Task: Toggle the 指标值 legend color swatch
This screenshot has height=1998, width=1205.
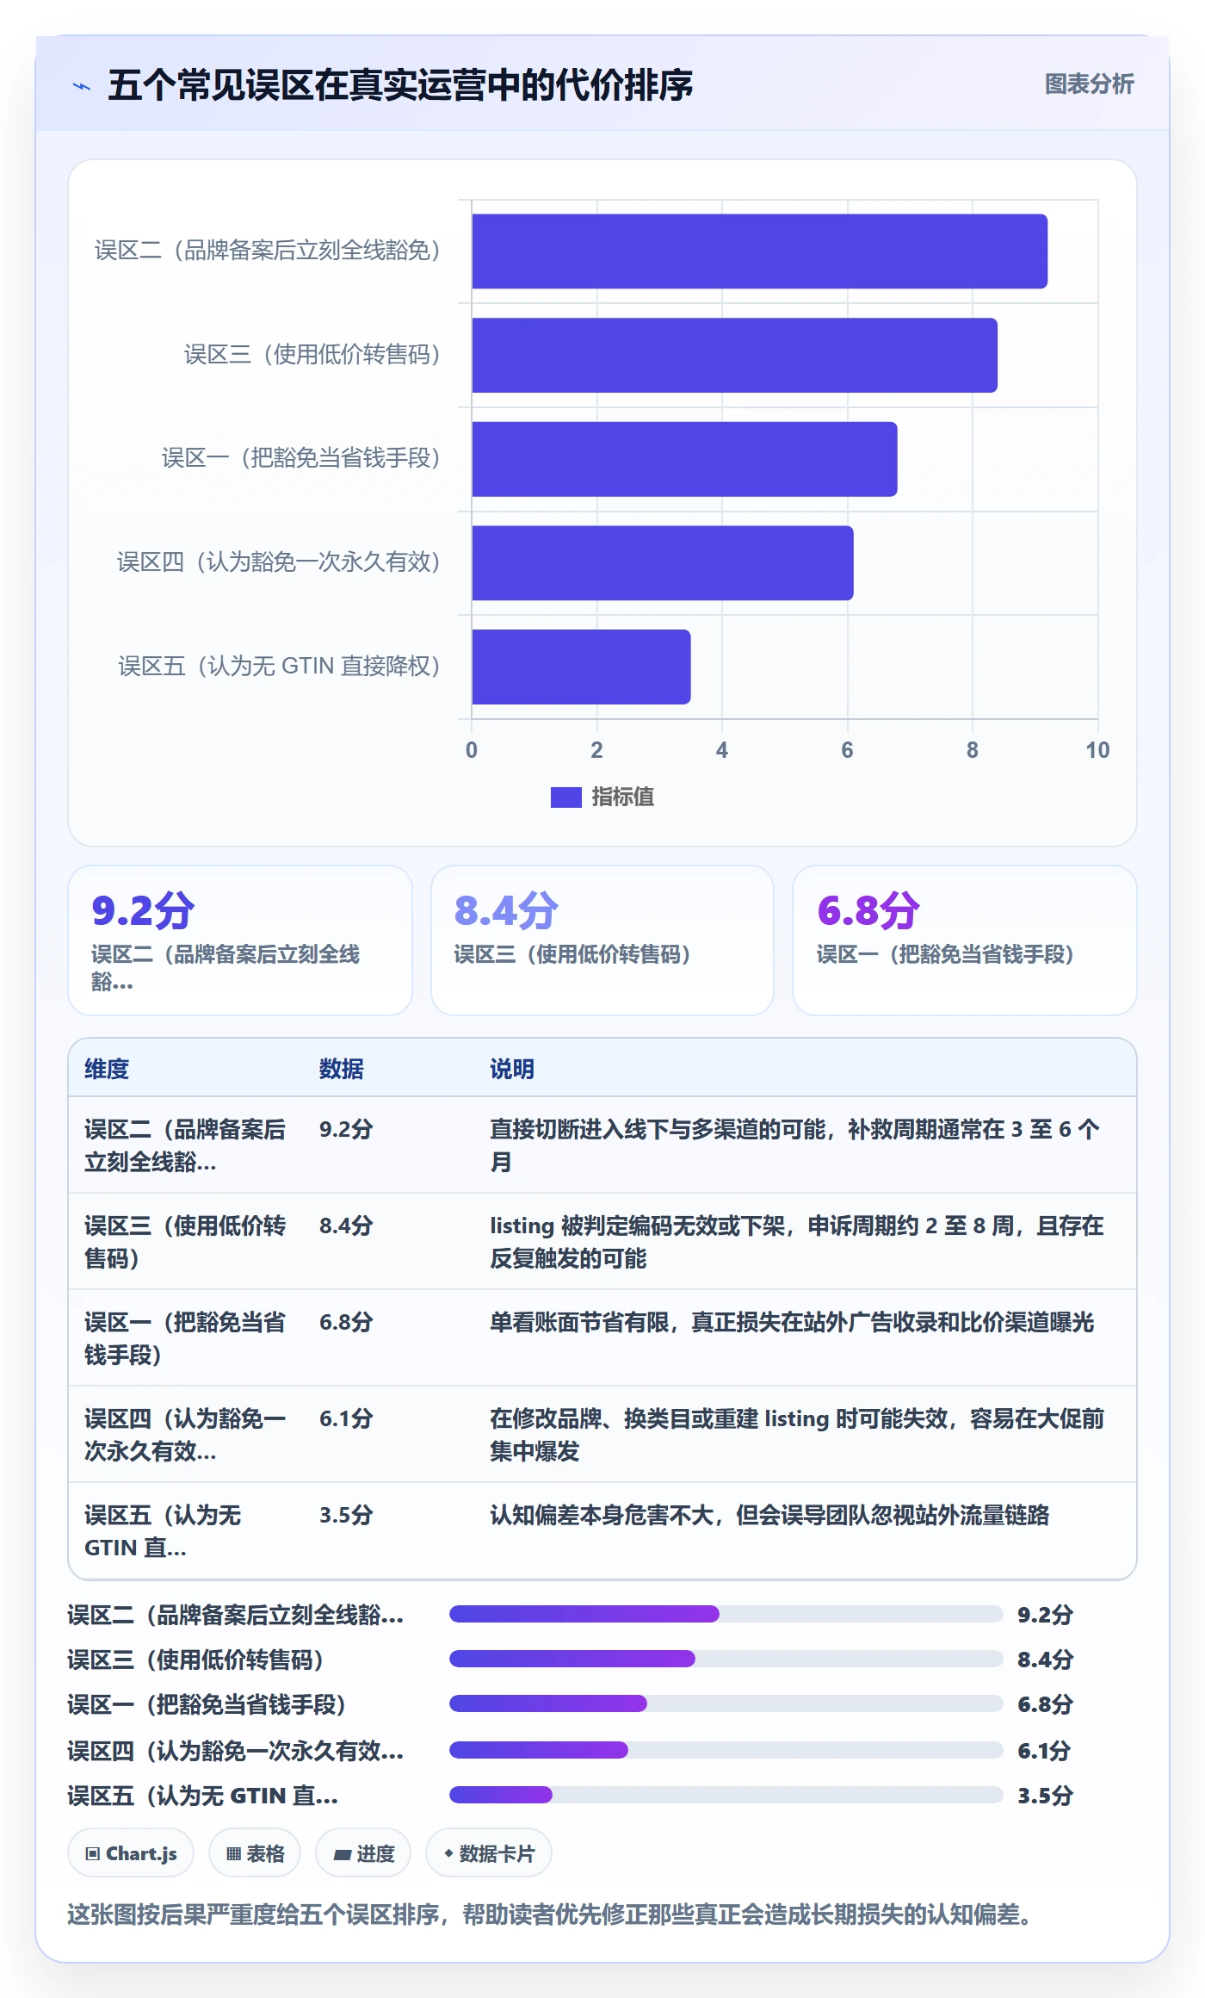Action: 565,797
